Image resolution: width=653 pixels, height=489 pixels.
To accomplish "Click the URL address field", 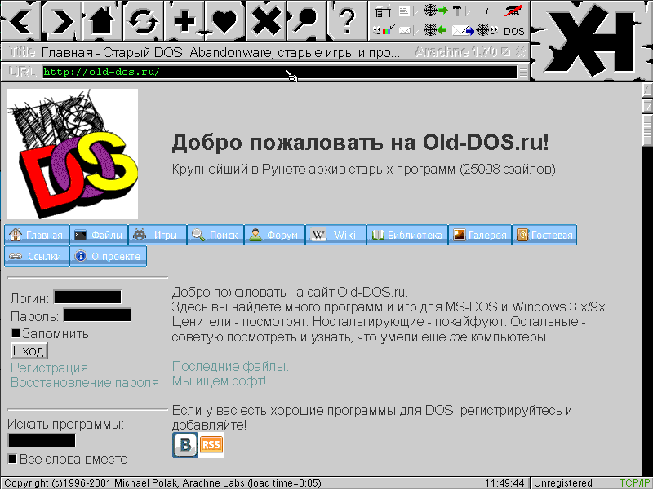I will click(279, 72).
